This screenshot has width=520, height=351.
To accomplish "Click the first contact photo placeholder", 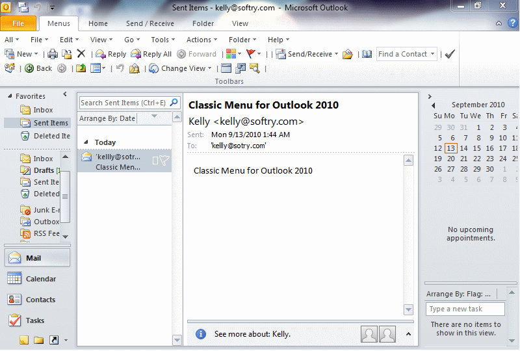I will tap(369, 333).
